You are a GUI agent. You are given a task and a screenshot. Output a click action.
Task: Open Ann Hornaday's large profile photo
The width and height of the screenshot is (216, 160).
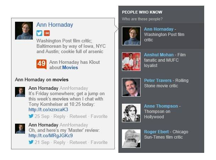click(x=24, y=31)
